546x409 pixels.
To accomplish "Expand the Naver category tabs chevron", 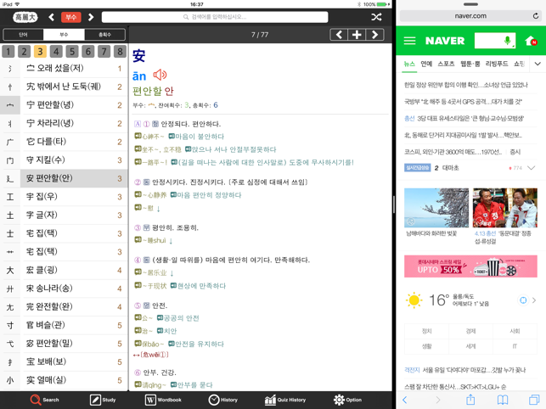I will click(x=537, y=64).
